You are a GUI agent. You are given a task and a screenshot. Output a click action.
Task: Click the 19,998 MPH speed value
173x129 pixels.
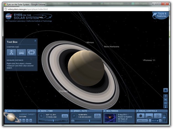tap(83, 115)
